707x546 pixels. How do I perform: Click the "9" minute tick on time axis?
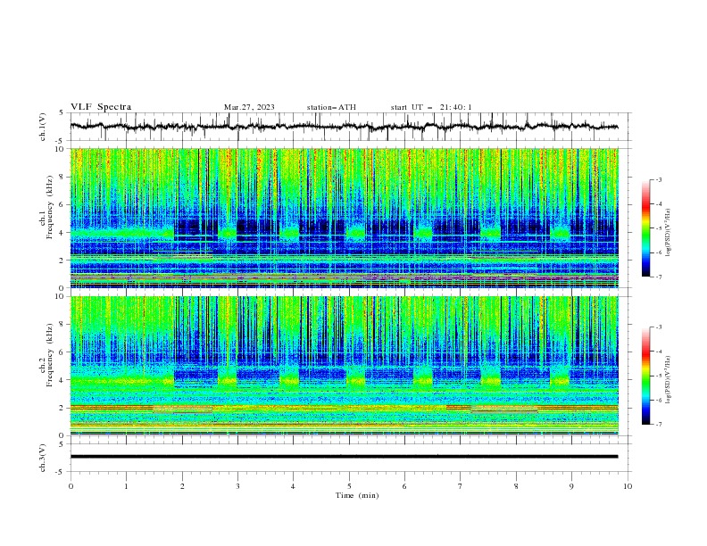pos(571,486)
